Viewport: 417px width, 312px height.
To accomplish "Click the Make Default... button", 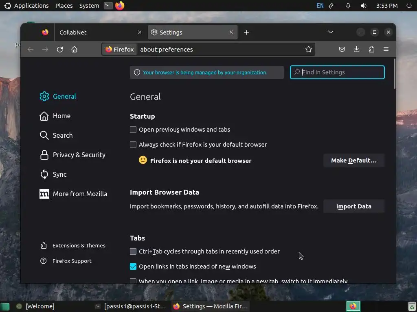I will click(354, 160).
